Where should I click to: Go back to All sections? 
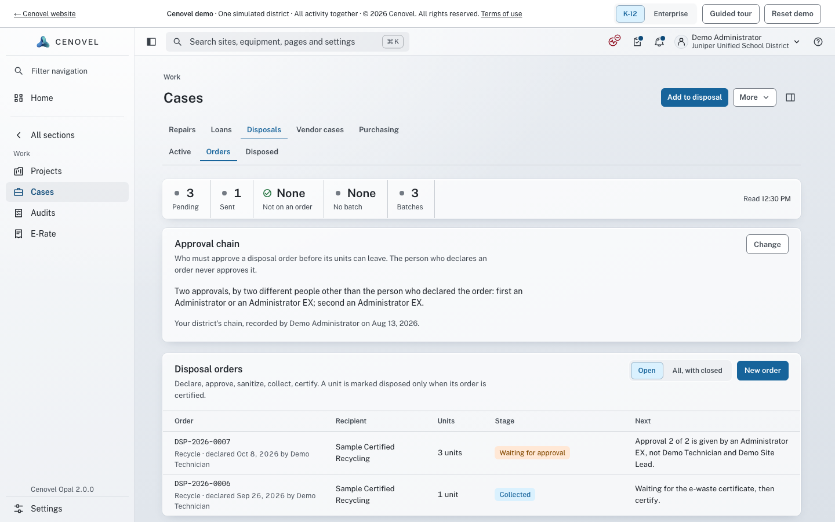pos(67,135)
